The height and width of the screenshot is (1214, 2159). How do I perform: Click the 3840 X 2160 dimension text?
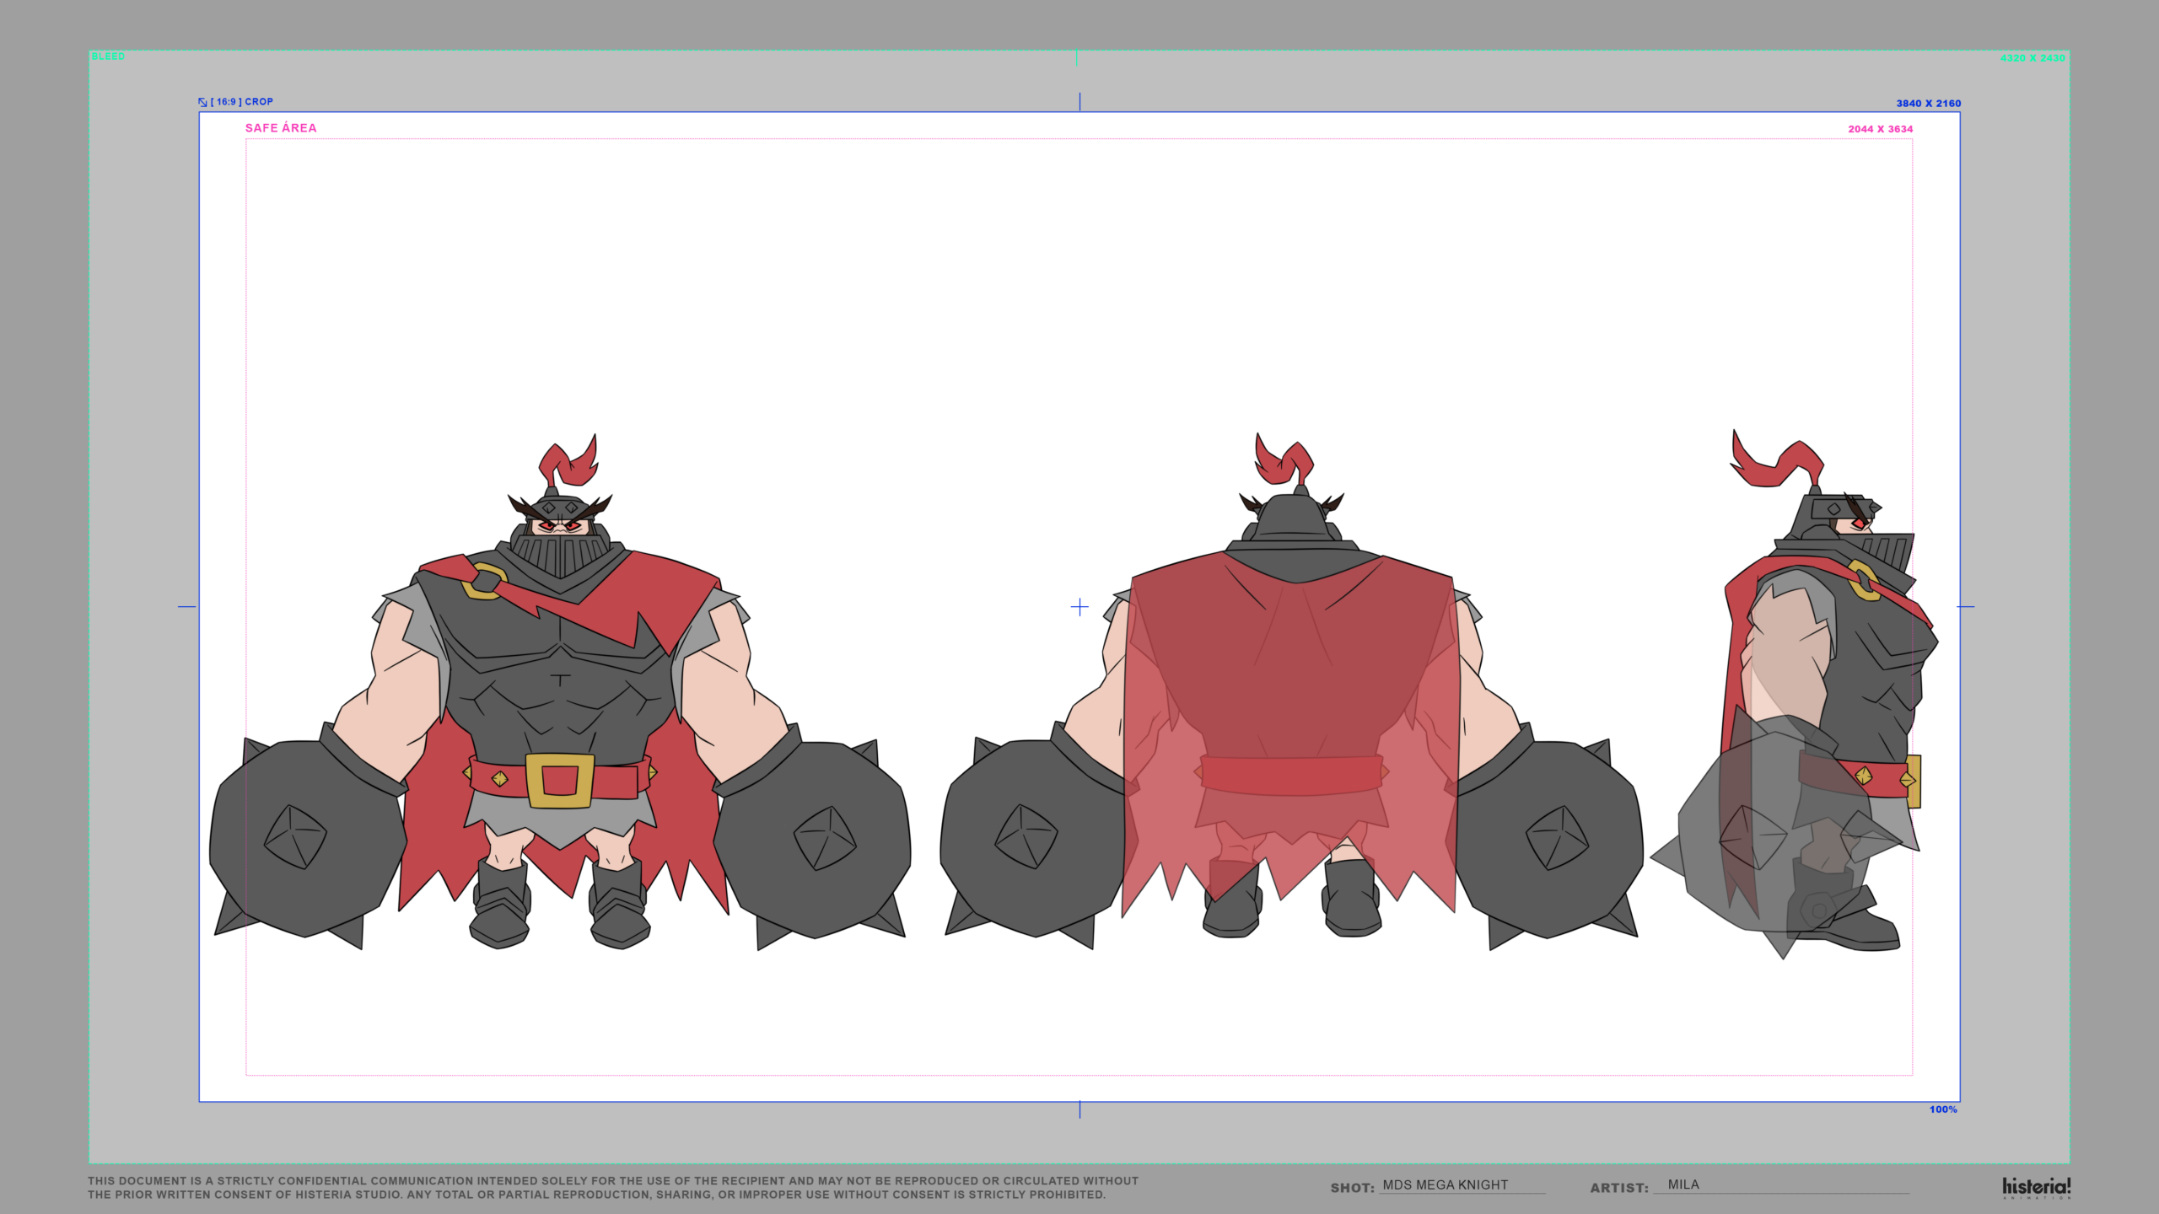[x=1928, y=104]
